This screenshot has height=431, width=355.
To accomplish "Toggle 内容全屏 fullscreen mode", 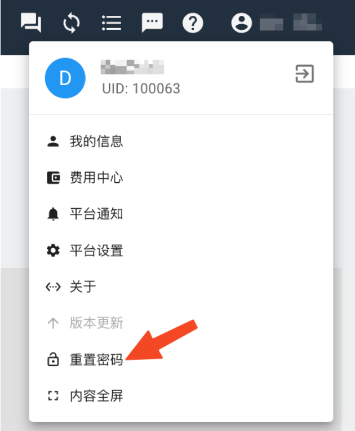I will pos(181,396).
